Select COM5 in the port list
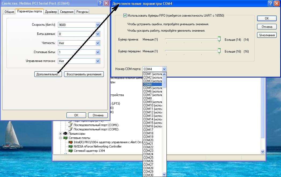This screenshot has height=177, width=281. click(x=153, y=88)
